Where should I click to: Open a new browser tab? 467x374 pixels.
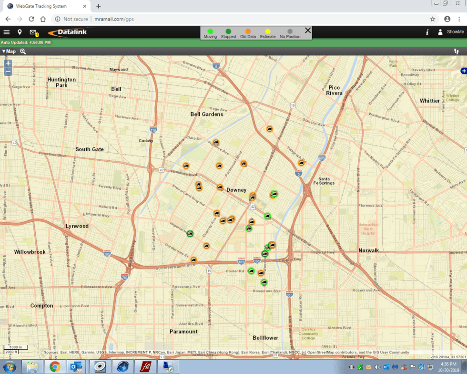tap(98, 6)
